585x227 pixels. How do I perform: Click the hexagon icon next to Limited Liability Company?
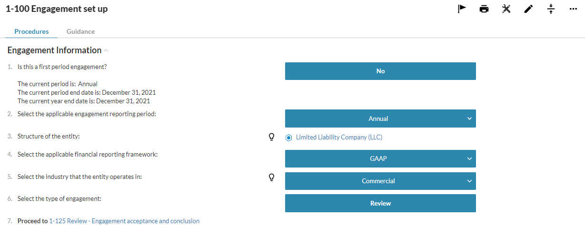click(288, 138)
